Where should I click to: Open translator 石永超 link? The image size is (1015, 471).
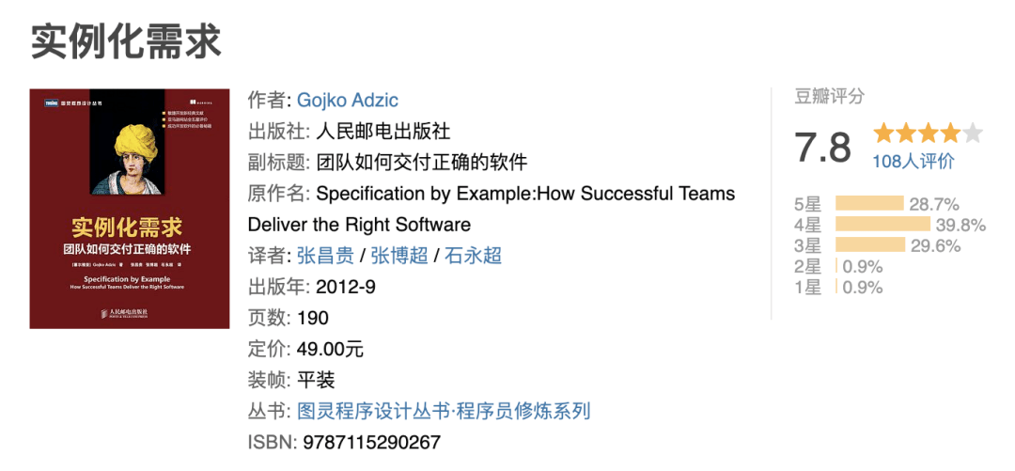tap(473, 256)
